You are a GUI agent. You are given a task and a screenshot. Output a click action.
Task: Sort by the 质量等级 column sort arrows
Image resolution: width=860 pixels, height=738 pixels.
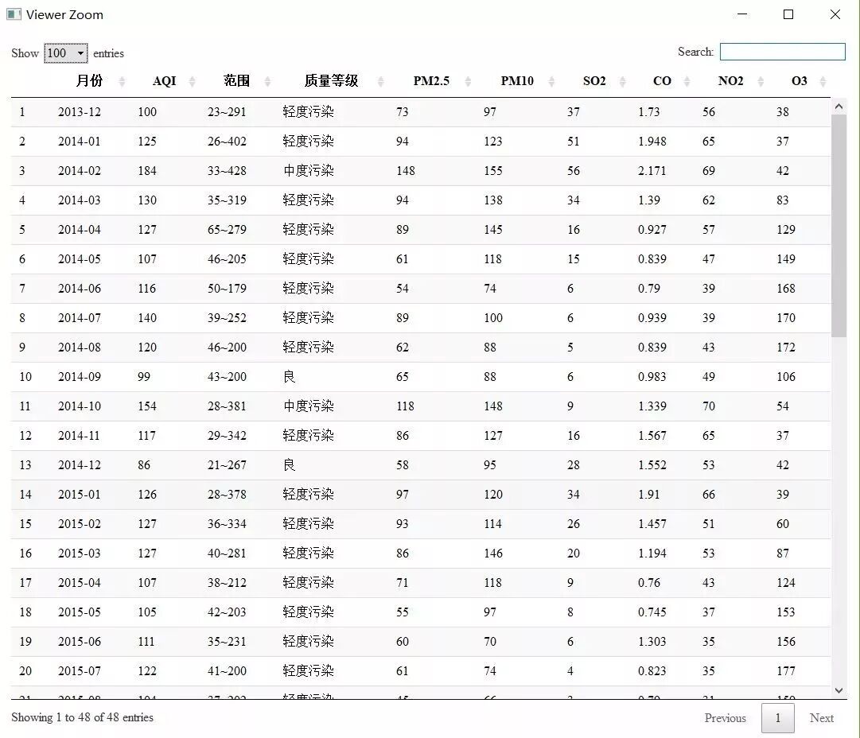(x=380, y=82)
